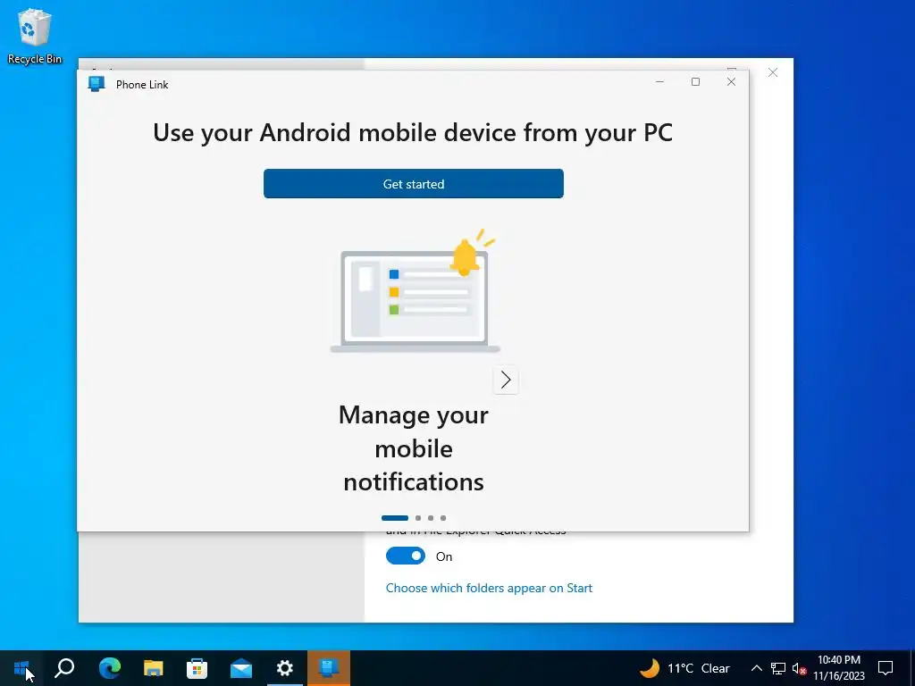
Task: Open Choose which folders appear on Start link
Action: (x=489, y=588)
